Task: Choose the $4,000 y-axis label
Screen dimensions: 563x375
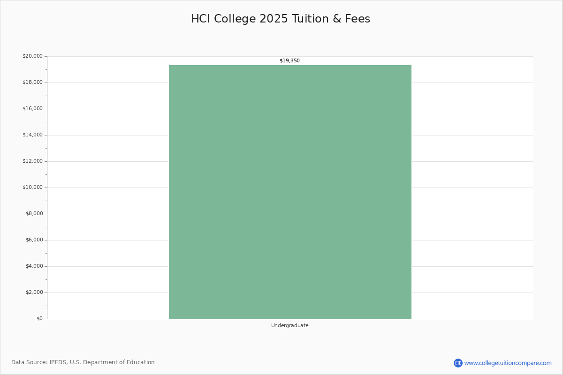Action: 34,266
